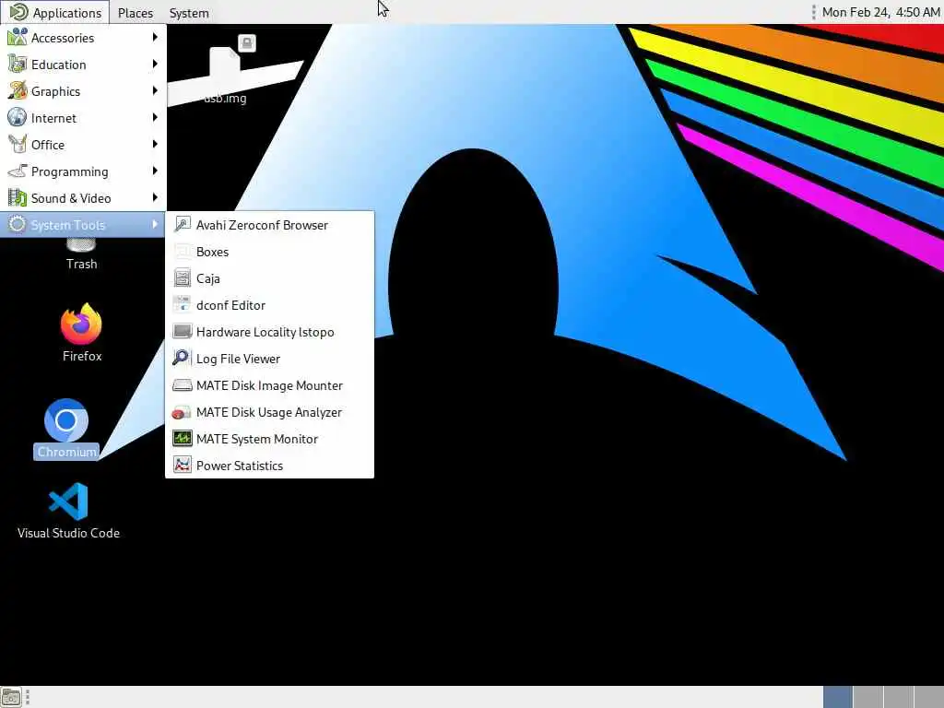Image resolution: width=944 pixels, height=708 pixels.
Task: Switch to the first workspace
Action: click(x=837, y=697)
